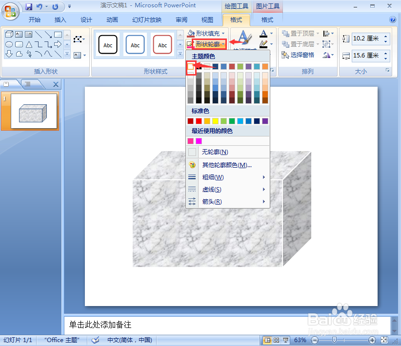Open the 设计 ribbon tab

click(86, 20)
